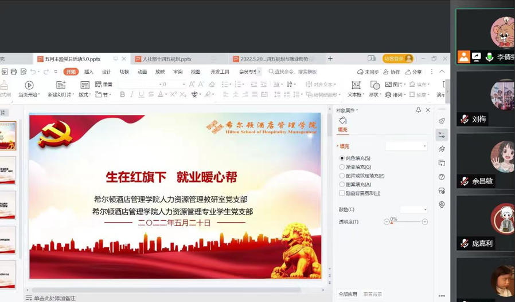The width and height of the screenshot is (515, 302).
Task: Click the screen share icon beside microphone
Action: (476, 57)
